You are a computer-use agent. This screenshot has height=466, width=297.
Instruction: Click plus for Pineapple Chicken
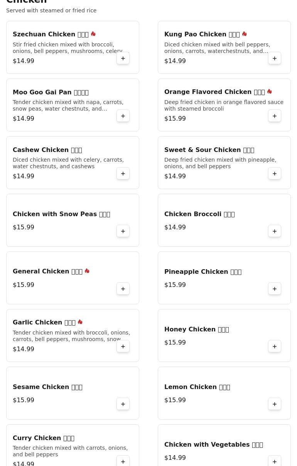click(275, 289)
